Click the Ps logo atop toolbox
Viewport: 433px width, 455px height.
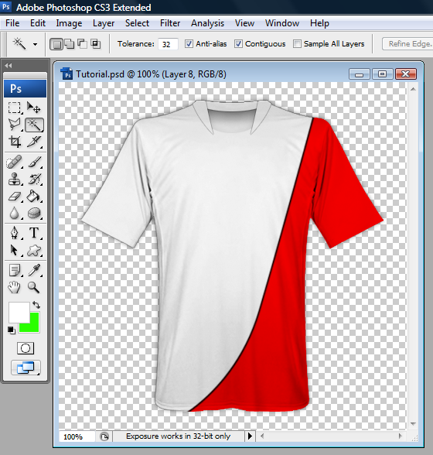25,88
